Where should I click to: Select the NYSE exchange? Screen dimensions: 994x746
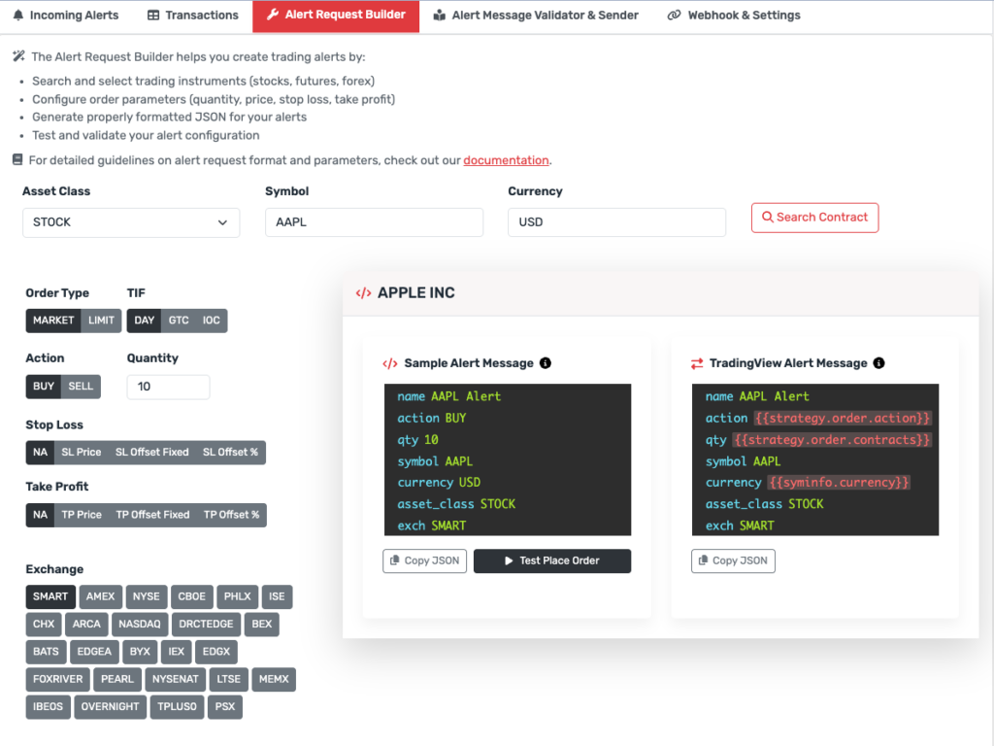(147, 597)
